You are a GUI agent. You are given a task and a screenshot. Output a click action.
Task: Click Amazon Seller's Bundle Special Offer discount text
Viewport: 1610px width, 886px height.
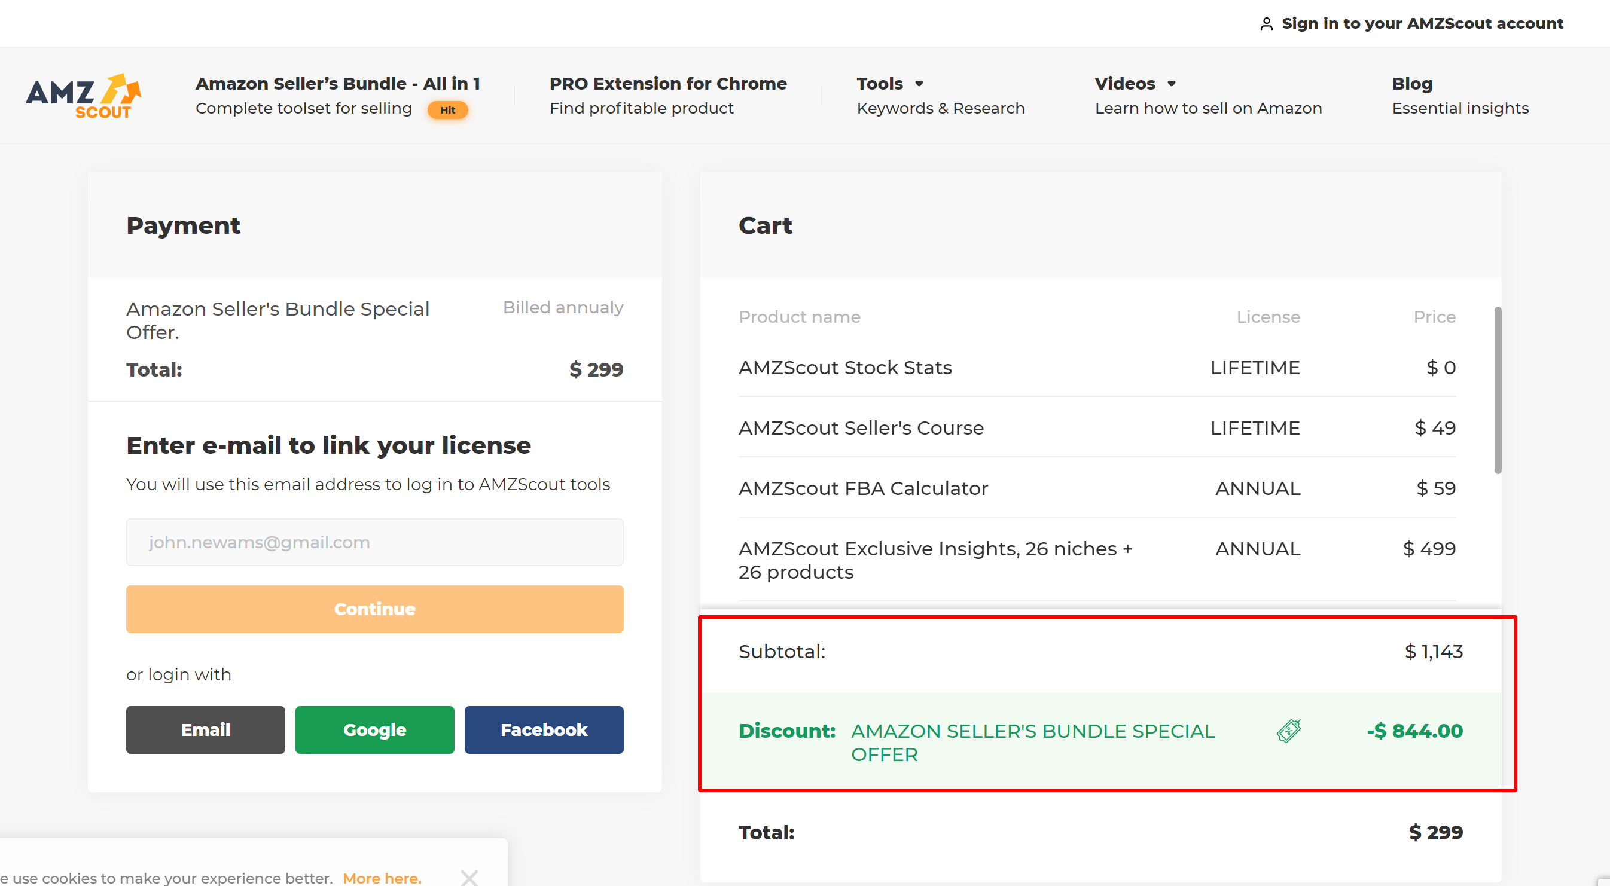pos(1032,743)
